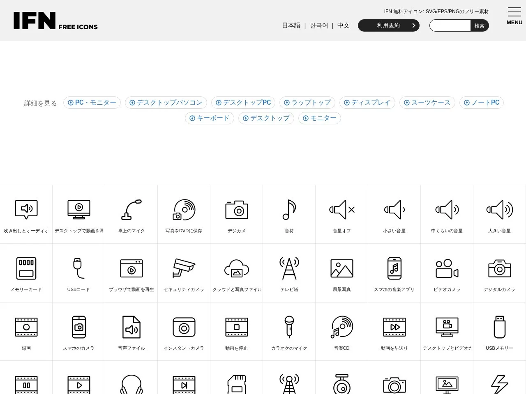Click the メモリーカード memory card icon
The width and height of the screenshot is (526, 394).
[x=26, y=268]
